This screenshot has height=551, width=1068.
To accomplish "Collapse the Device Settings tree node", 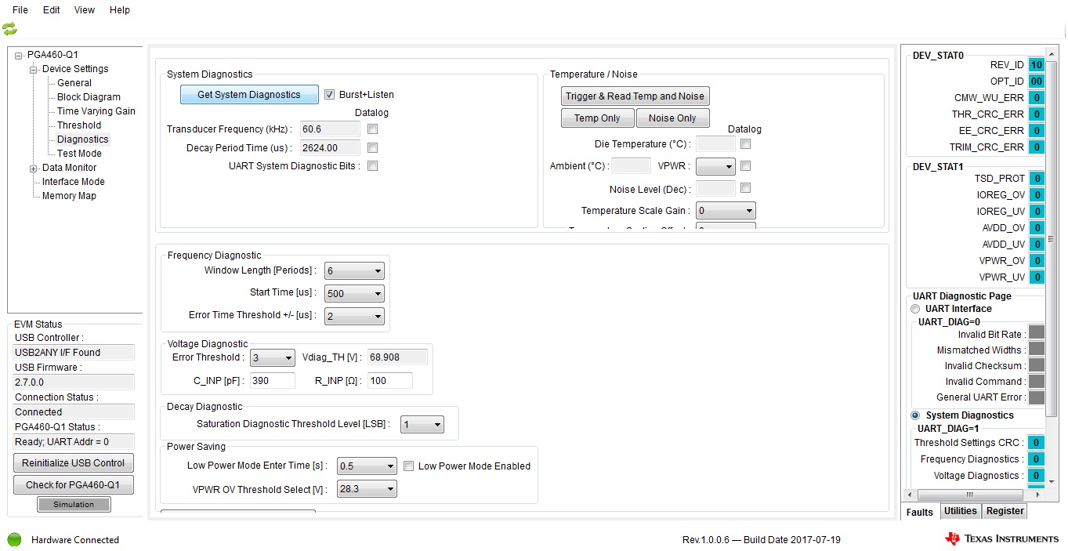I will [34, 69].
